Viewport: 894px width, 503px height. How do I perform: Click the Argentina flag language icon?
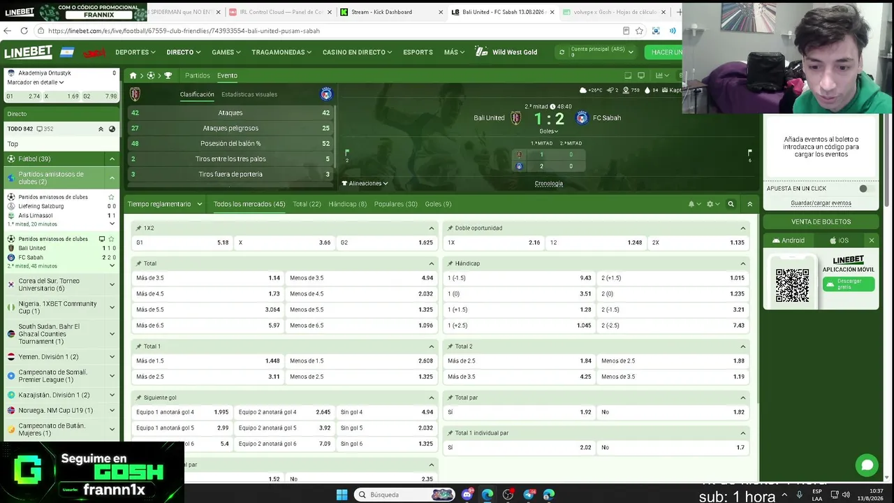67,52
